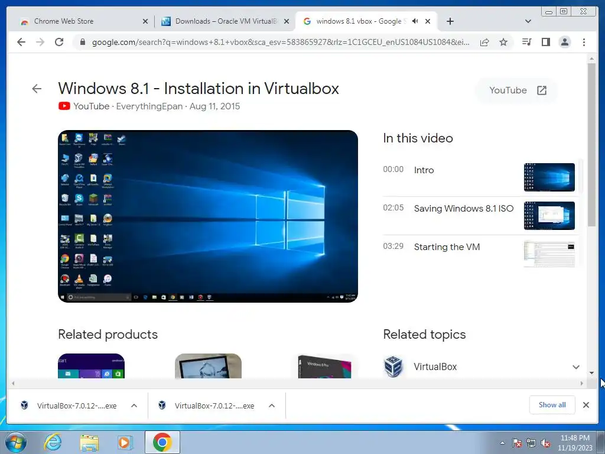The height and width of the screenshot is (454, 605).
Task: Click the browser forward arrow
Action: (x=40, y=42)
